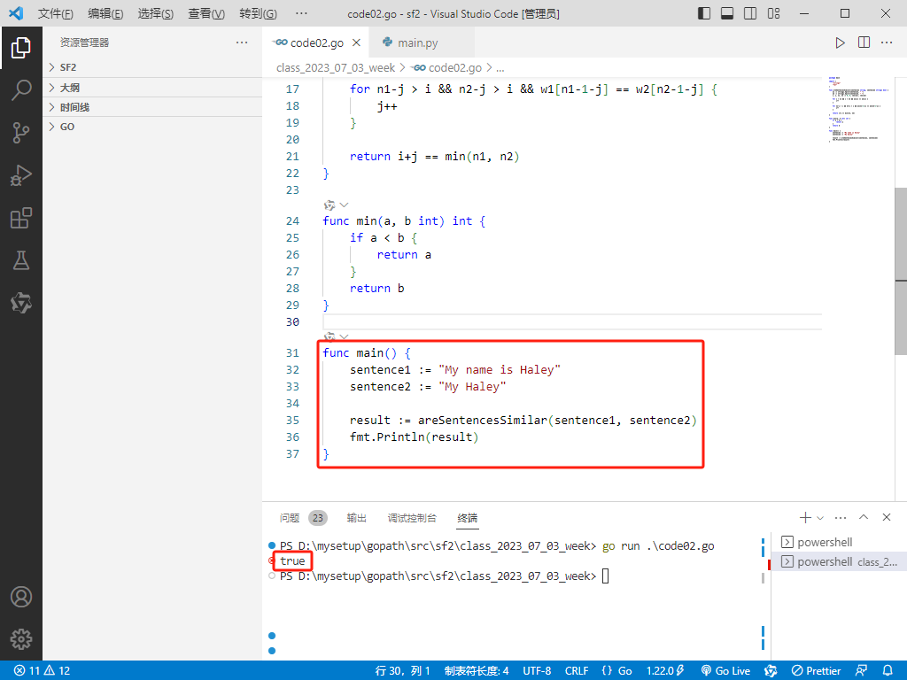Screen dimensions: 907x680
Task: Close the terminal panel
Action: tap(886, 517)
